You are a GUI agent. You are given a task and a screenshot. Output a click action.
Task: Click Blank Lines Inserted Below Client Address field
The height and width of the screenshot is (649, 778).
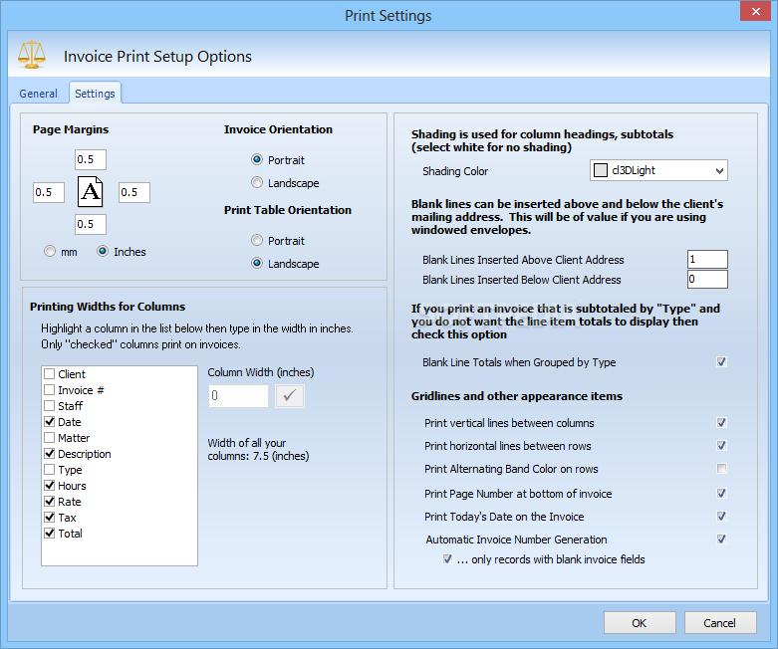[707, 279]
